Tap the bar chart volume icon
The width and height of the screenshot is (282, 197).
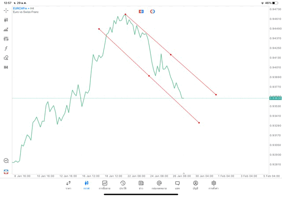6,30
